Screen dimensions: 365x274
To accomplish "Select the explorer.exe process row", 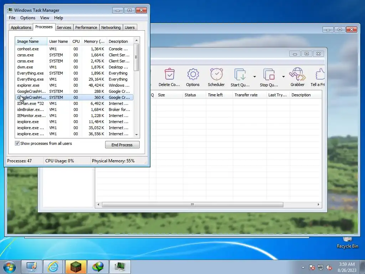I will point(74,85).
